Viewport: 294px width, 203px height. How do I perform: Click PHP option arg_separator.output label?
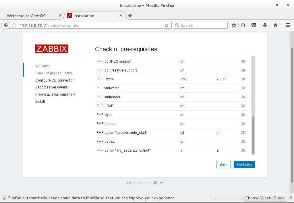point(123,150)
